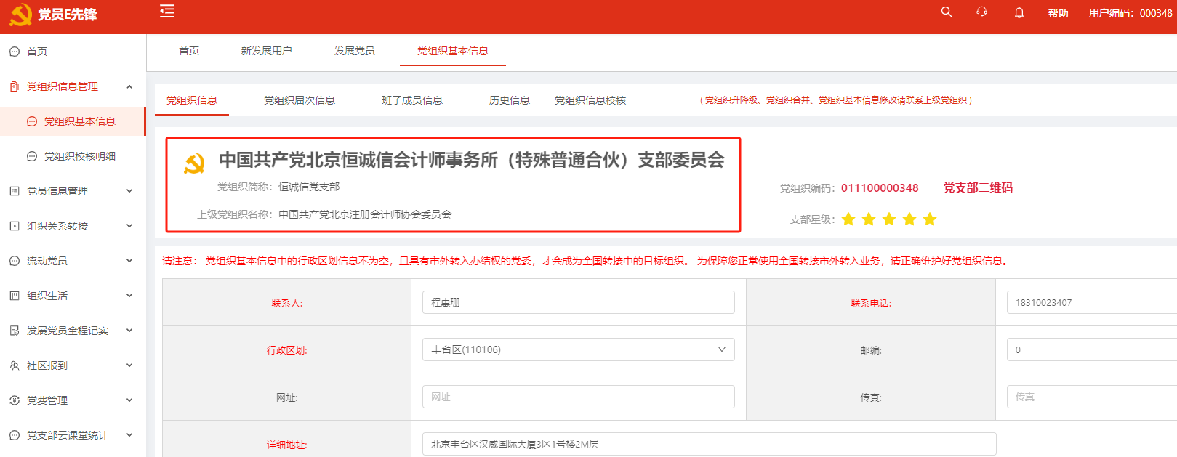Open customer service headset icon
1177x457 pixels.
pos(981,12)
